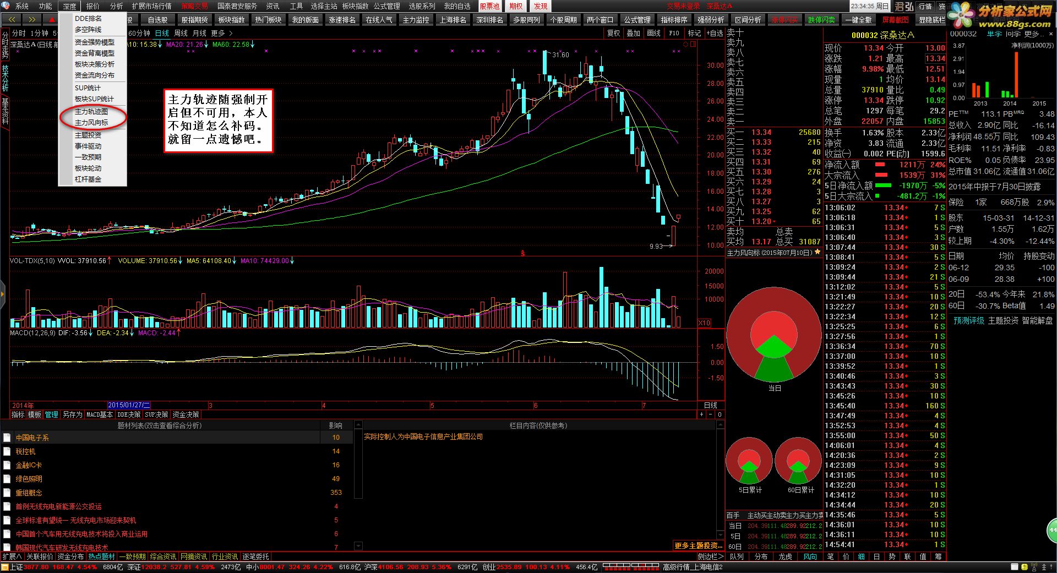
Task: Click the 屏幕截图 toolbar button
Action: [895, 19]
